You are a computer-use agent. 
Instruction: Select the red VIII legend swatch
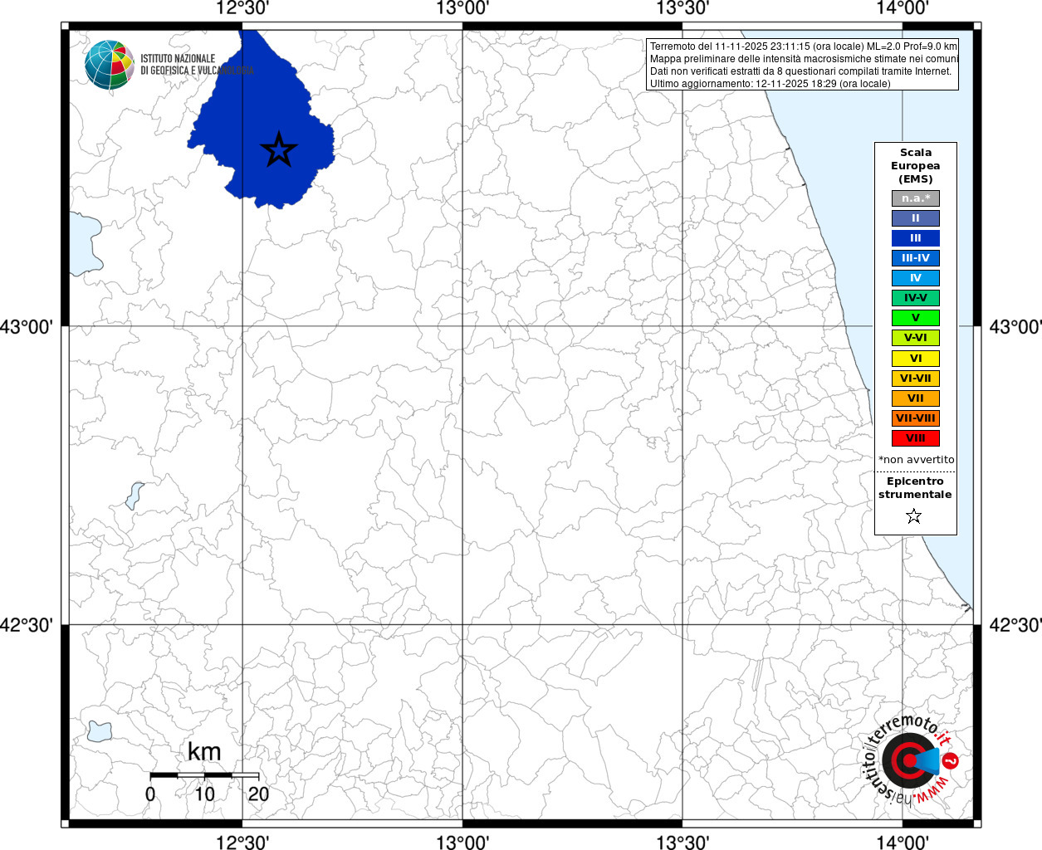tap(915, 438)
